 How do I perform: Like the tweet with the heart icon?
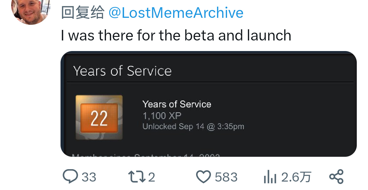coord(203,177)
